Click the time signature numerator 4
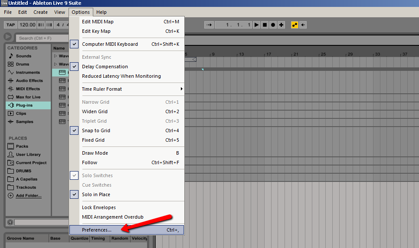 [x=58, y=25]
